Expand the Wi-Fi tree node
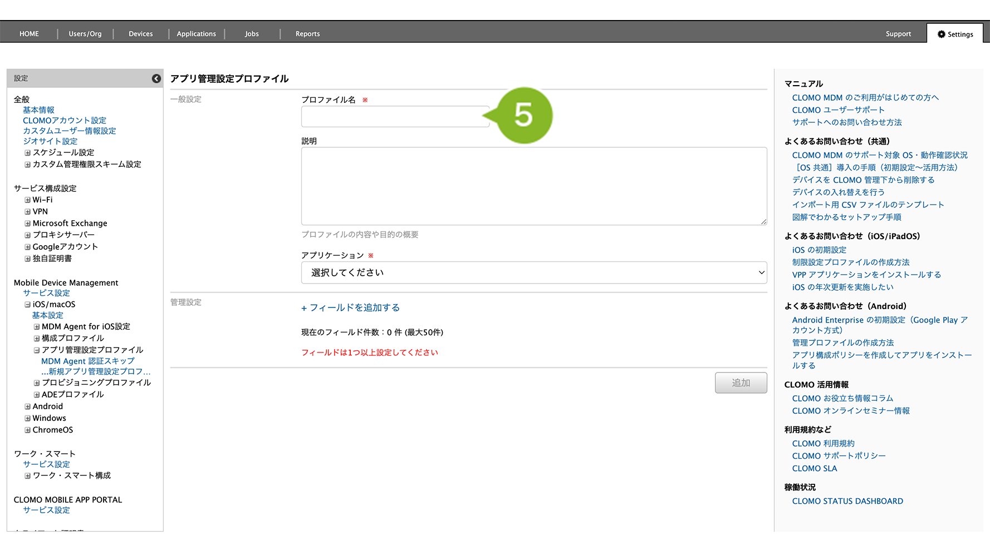The width and height of the screenshot is (990, 556). [x=27, y=200]
